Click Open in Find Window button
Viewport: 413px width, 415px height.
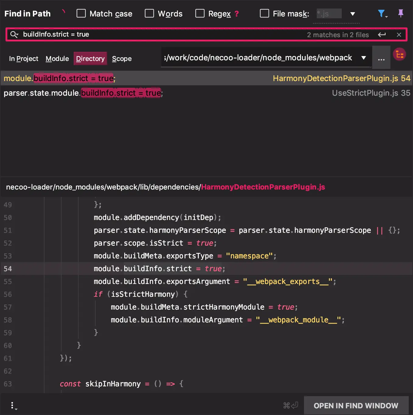coord(356,406)
